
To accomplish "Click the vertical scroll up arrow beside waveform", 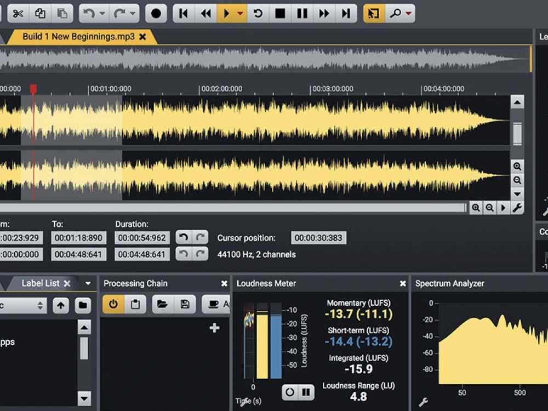I will (517, 102).
